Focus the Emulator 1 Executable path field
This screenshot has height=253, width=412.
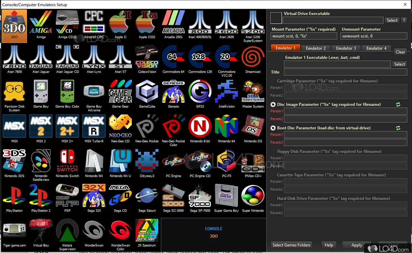(337, 64)
